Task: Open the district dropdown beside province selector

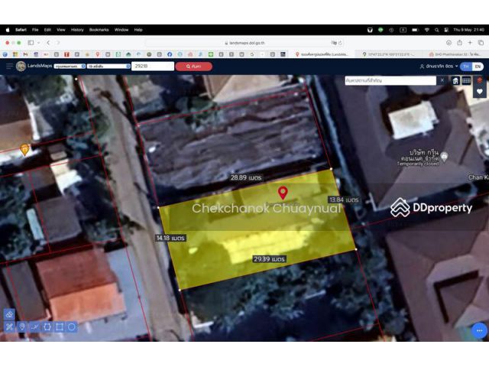Action: (x=108, y=67)
